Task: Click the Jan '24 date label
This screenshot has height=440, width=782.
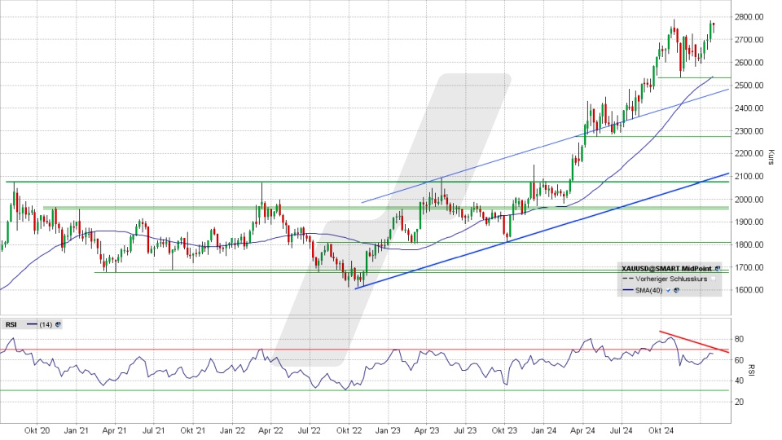Action: pyautogui.click(x=543, y=430)
